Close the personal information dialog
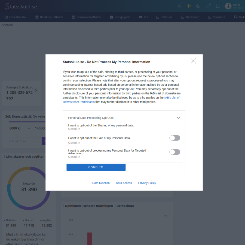This screenshot has height=245, width=245. click(193, 61)
